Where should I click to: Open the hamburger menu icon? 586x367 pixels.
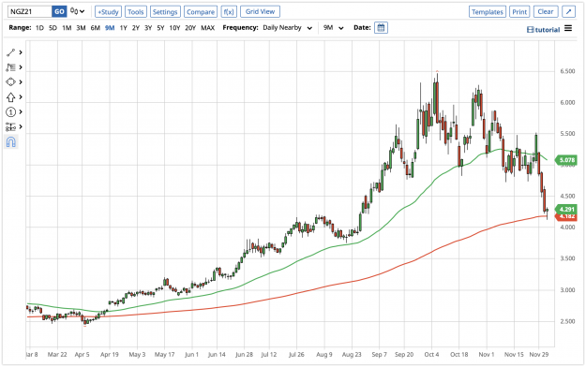[x=568, y=28]
